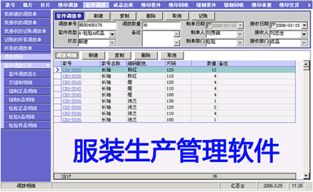Switch to the 绣印回收 tab
The image size is (313, 192).
[178, 5]
